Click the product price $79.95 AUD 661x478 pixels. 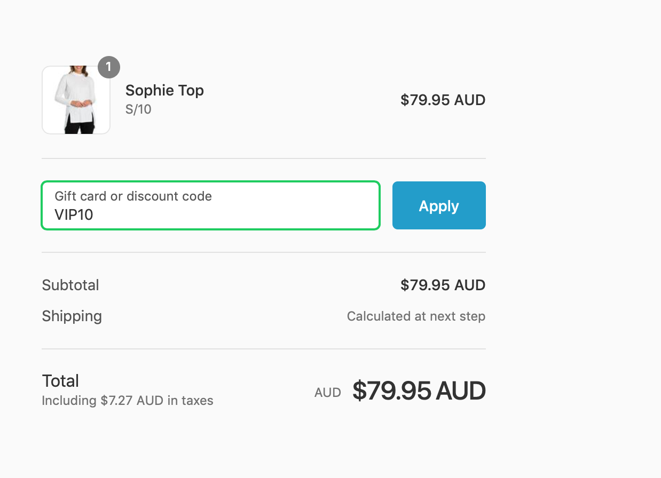point(443,100)
